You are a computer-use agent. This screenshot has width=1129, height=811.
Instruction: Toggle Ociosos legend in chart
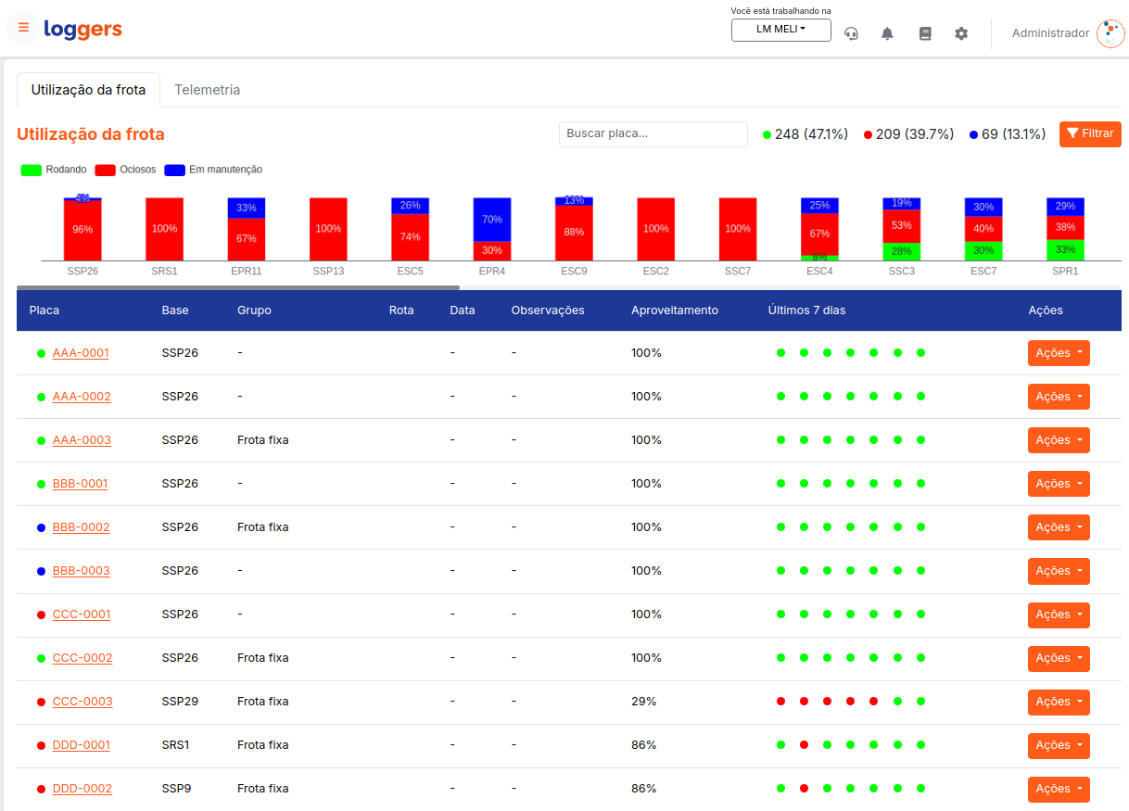tap(126, 170)
